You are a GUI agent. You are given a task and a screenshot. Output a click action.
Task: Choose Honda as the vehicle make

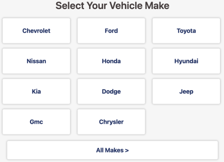coord(111,61)
